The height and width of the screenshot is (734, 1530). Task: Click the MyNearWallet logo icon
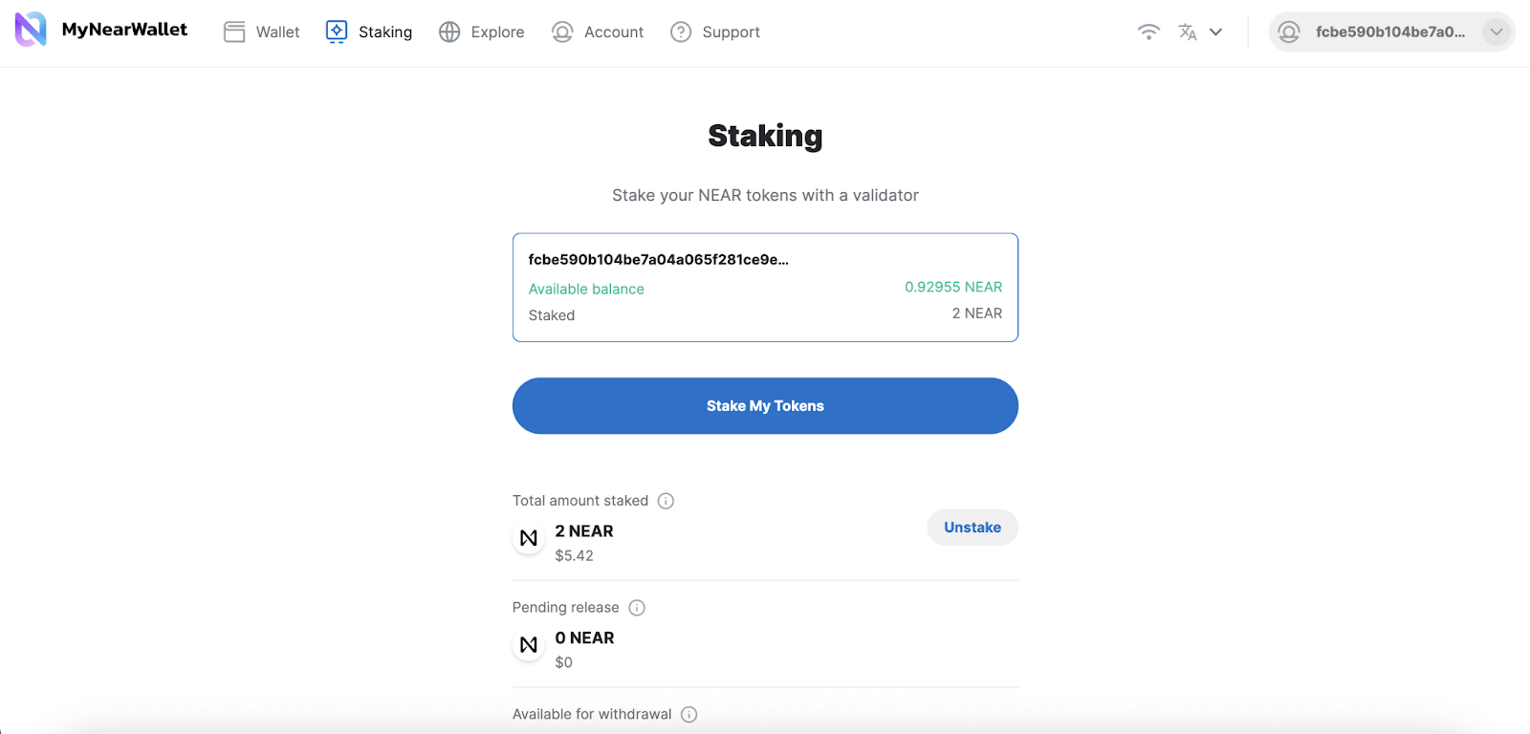31,30
